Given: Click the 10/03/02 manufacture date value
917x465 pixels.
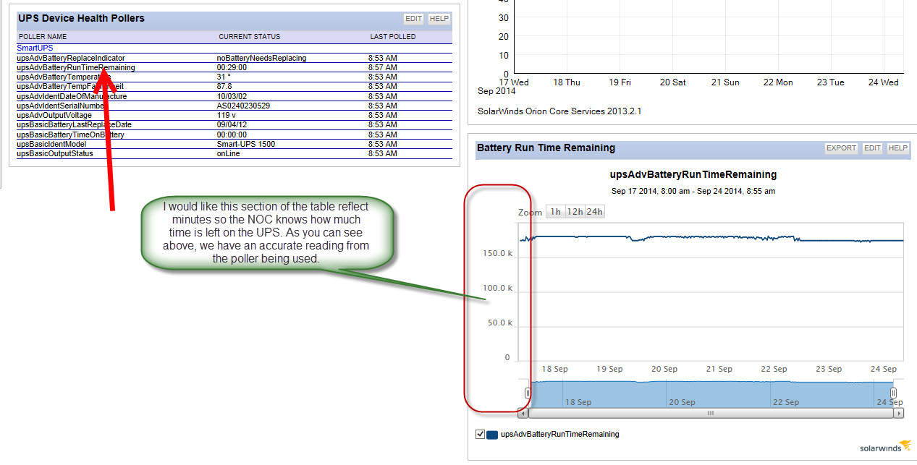Looking at the screenshot, I should tap(232, 96).
